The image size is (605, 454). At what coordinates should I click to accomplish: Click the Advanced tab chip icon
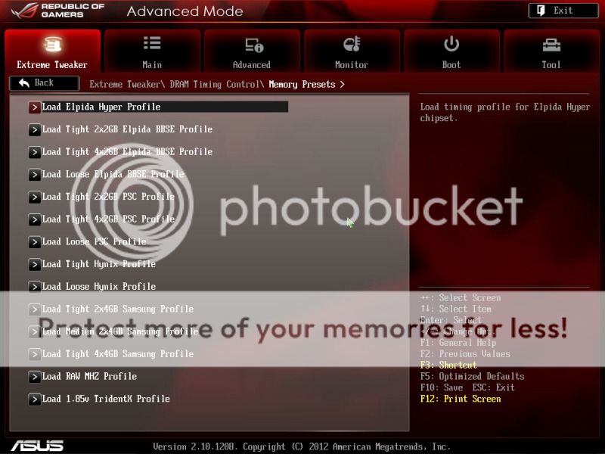tap(252, 45)
